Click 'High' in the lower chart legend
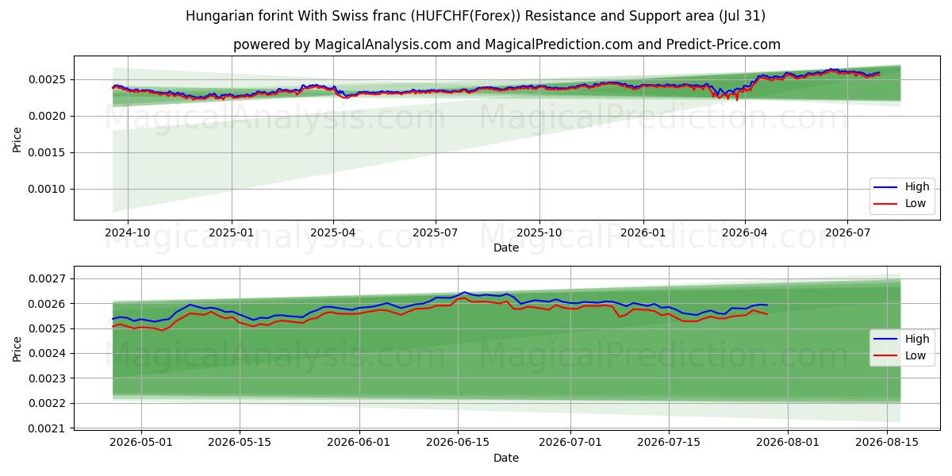 917,339
